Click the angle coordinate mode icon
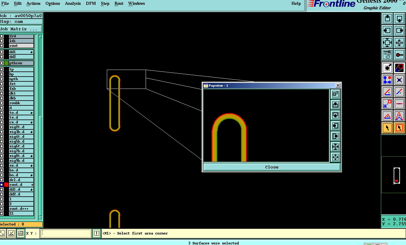Viewport: 406px width, 245px height. [x=11, y=233]
